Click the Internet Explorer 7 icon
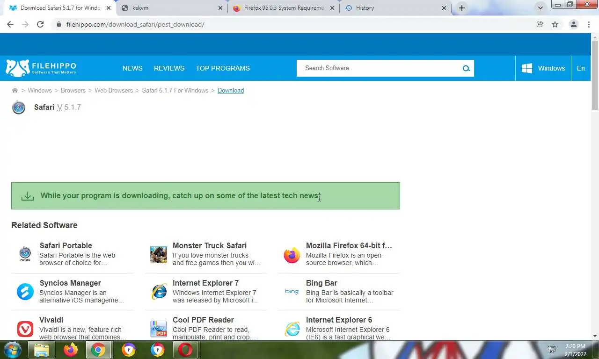The width and height of the screenshot is (599, 359). (x=159, y=292)
